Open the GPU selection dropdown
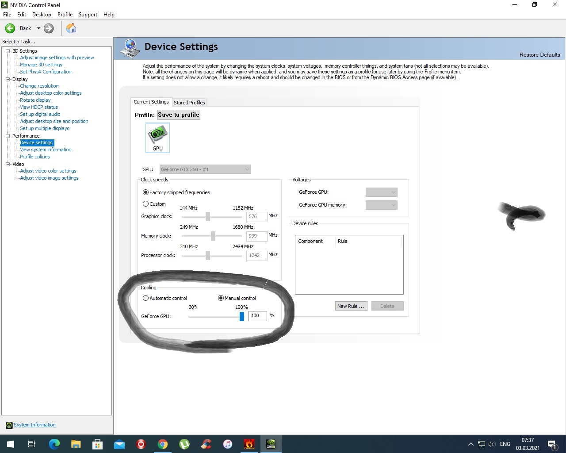 pos(205,169)
